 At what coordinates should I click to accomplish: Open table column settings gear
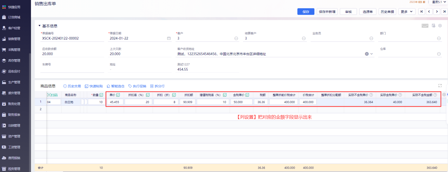tap(444, 95)
